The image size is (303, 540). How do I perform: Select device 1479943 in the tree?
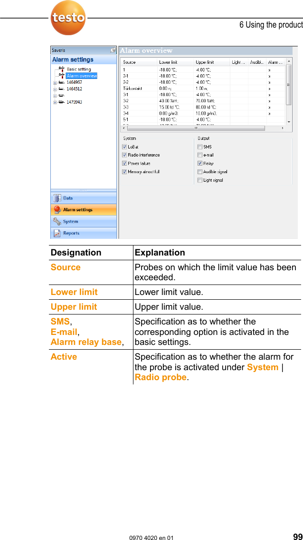click(74, 102)
